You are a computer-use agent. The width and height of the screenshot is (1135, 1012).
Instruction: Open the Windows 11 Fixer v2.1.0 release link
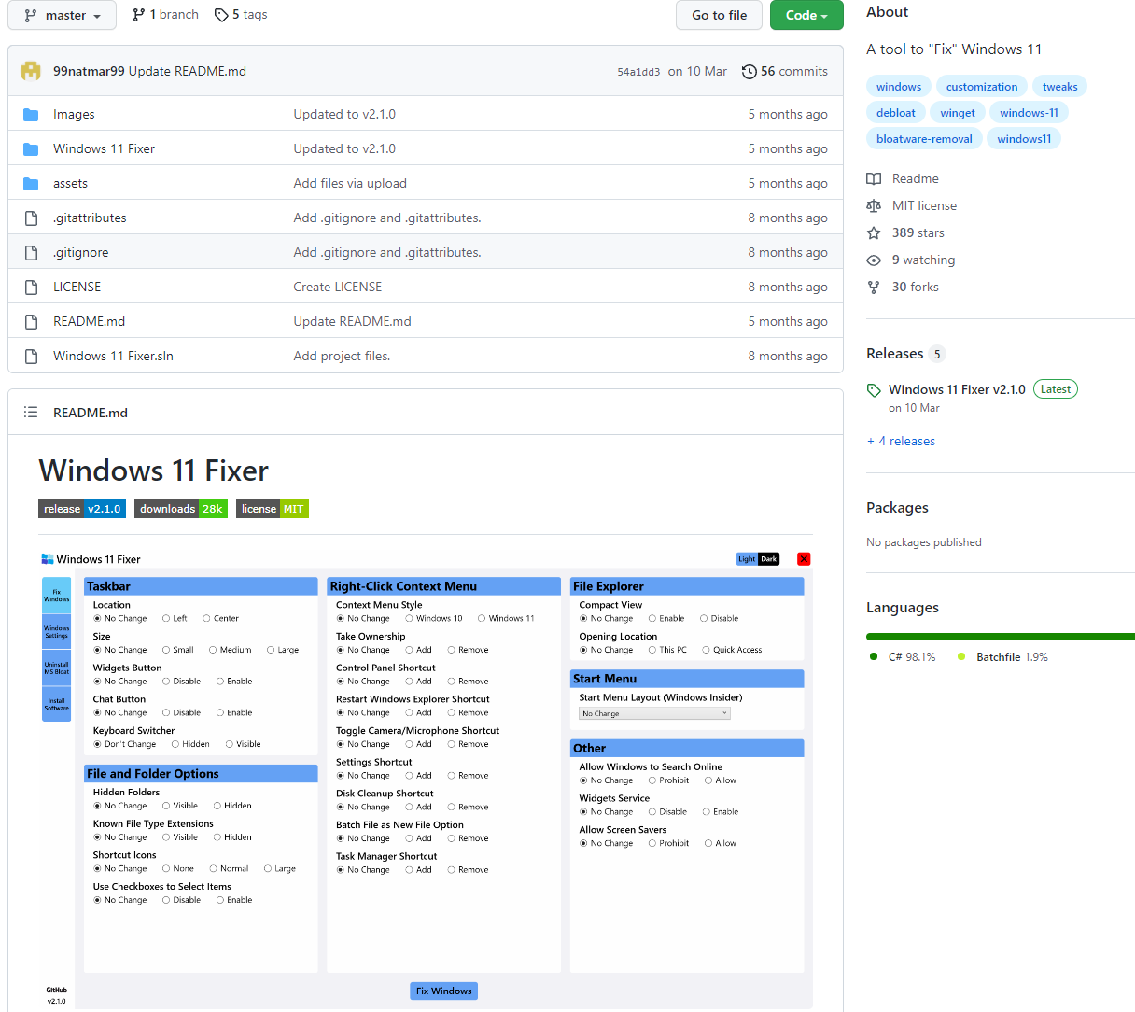[x=957, y=390]
